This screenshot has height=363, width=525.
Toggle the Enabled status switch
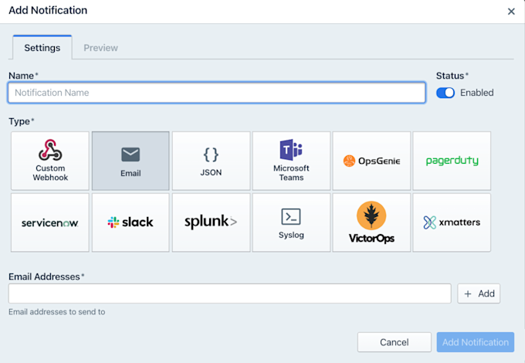coord(445,93)
